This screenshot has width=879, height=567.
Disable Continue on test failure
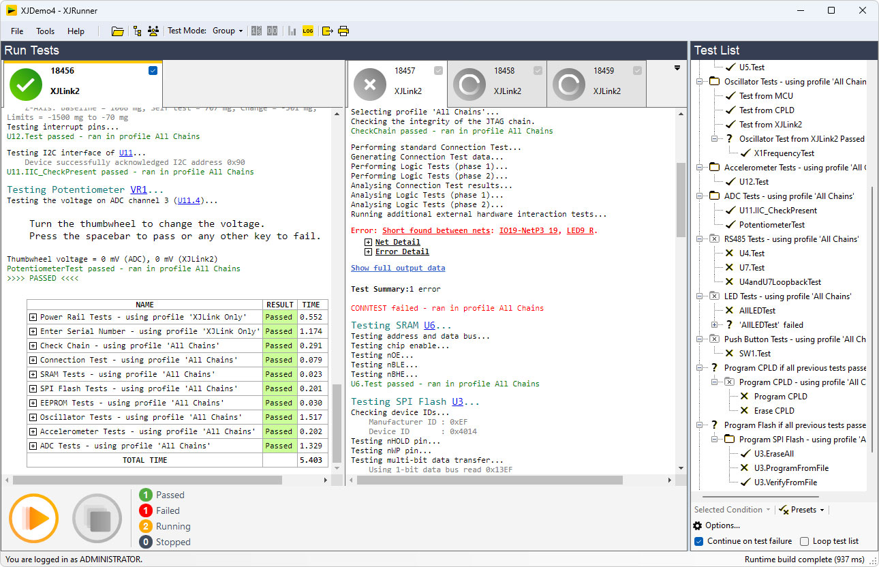click(698, 541)
